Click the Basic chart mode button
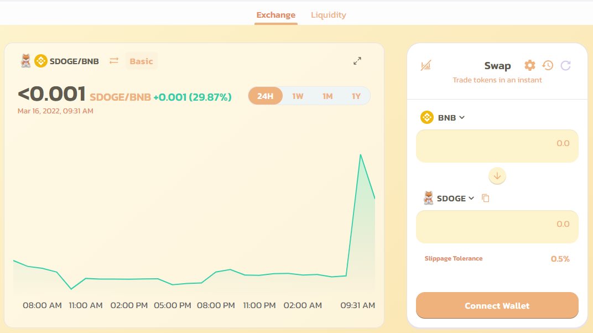 tap(141, 61)
